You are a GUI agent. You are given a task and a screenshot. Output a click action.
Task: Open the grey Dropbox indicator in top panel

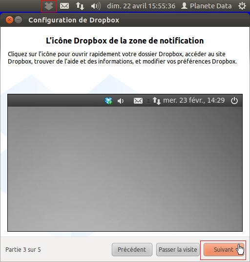(x=49, y=6)
